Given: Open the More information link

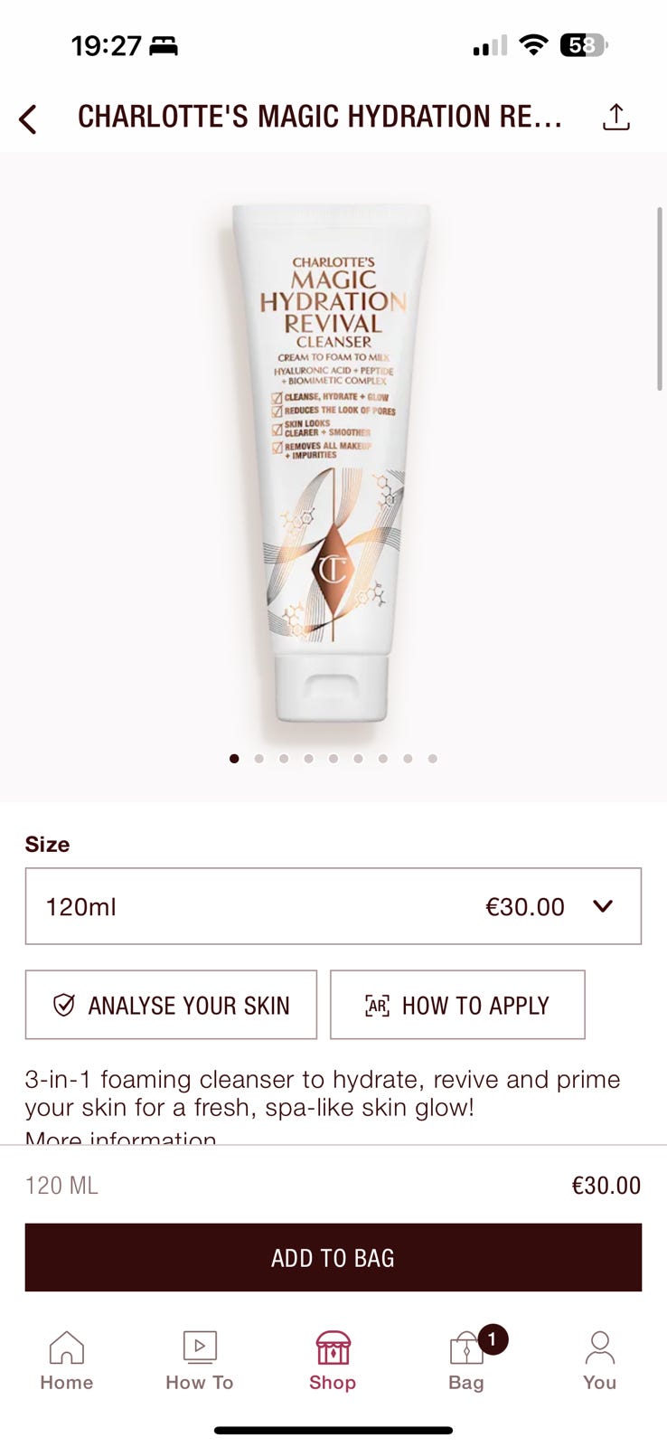Looking at the screenshot, I should coord(120,1138).
